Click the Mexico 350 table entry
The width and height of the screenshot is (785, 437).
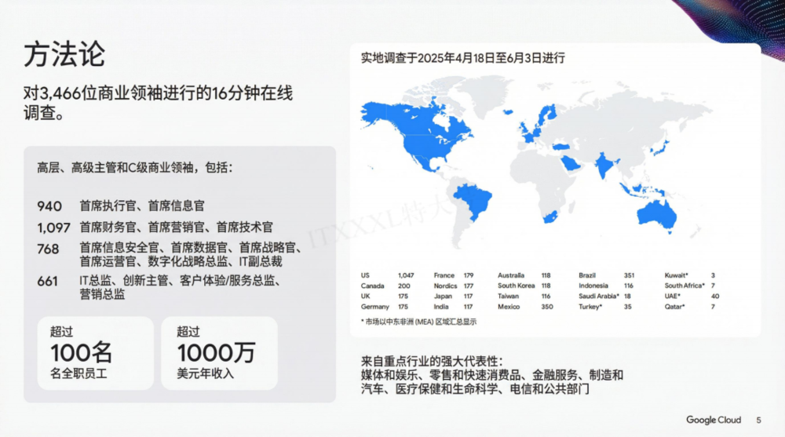click(524, 307)
